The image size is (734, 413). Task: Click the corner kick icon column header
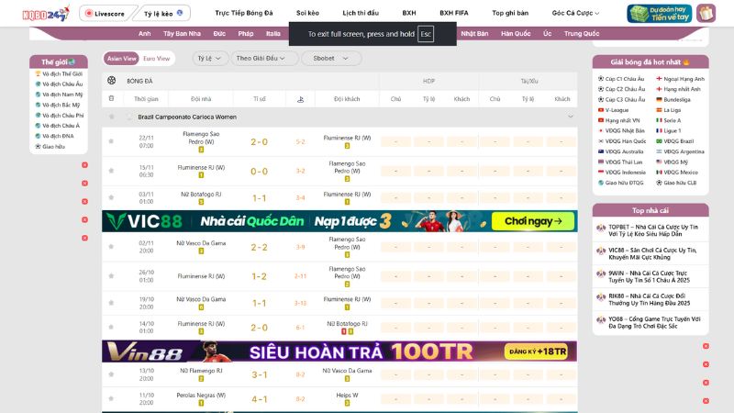300,98
